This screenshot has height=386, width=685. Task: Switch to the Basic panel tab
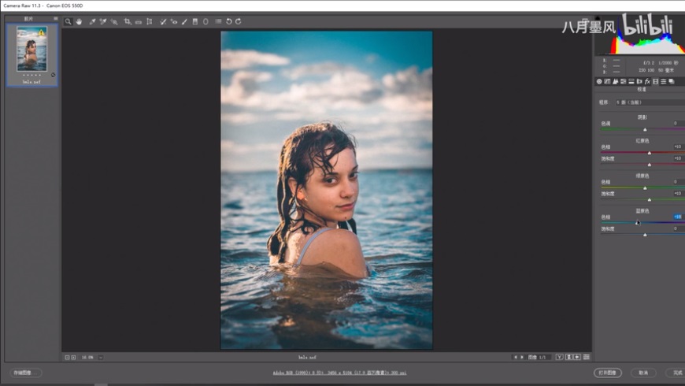click(x=599, y=81)
